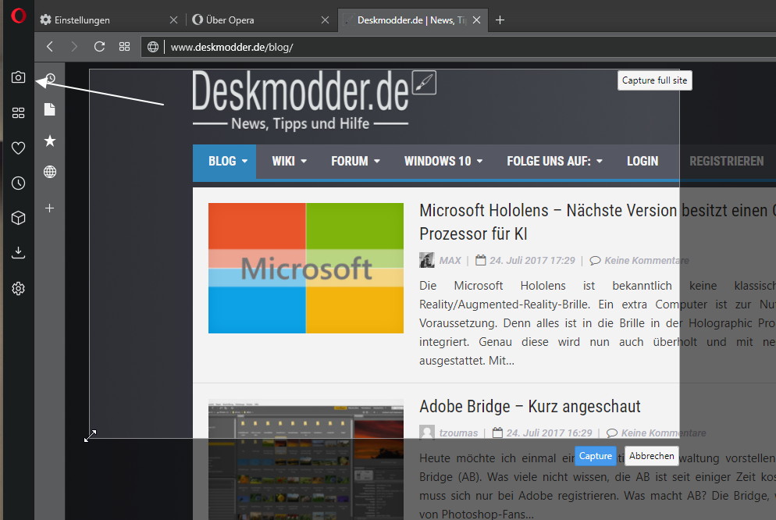Expand the FORUM dropdown menu
Image resolution: width=776 pixels, height=520 pixels.
point(355,162)
